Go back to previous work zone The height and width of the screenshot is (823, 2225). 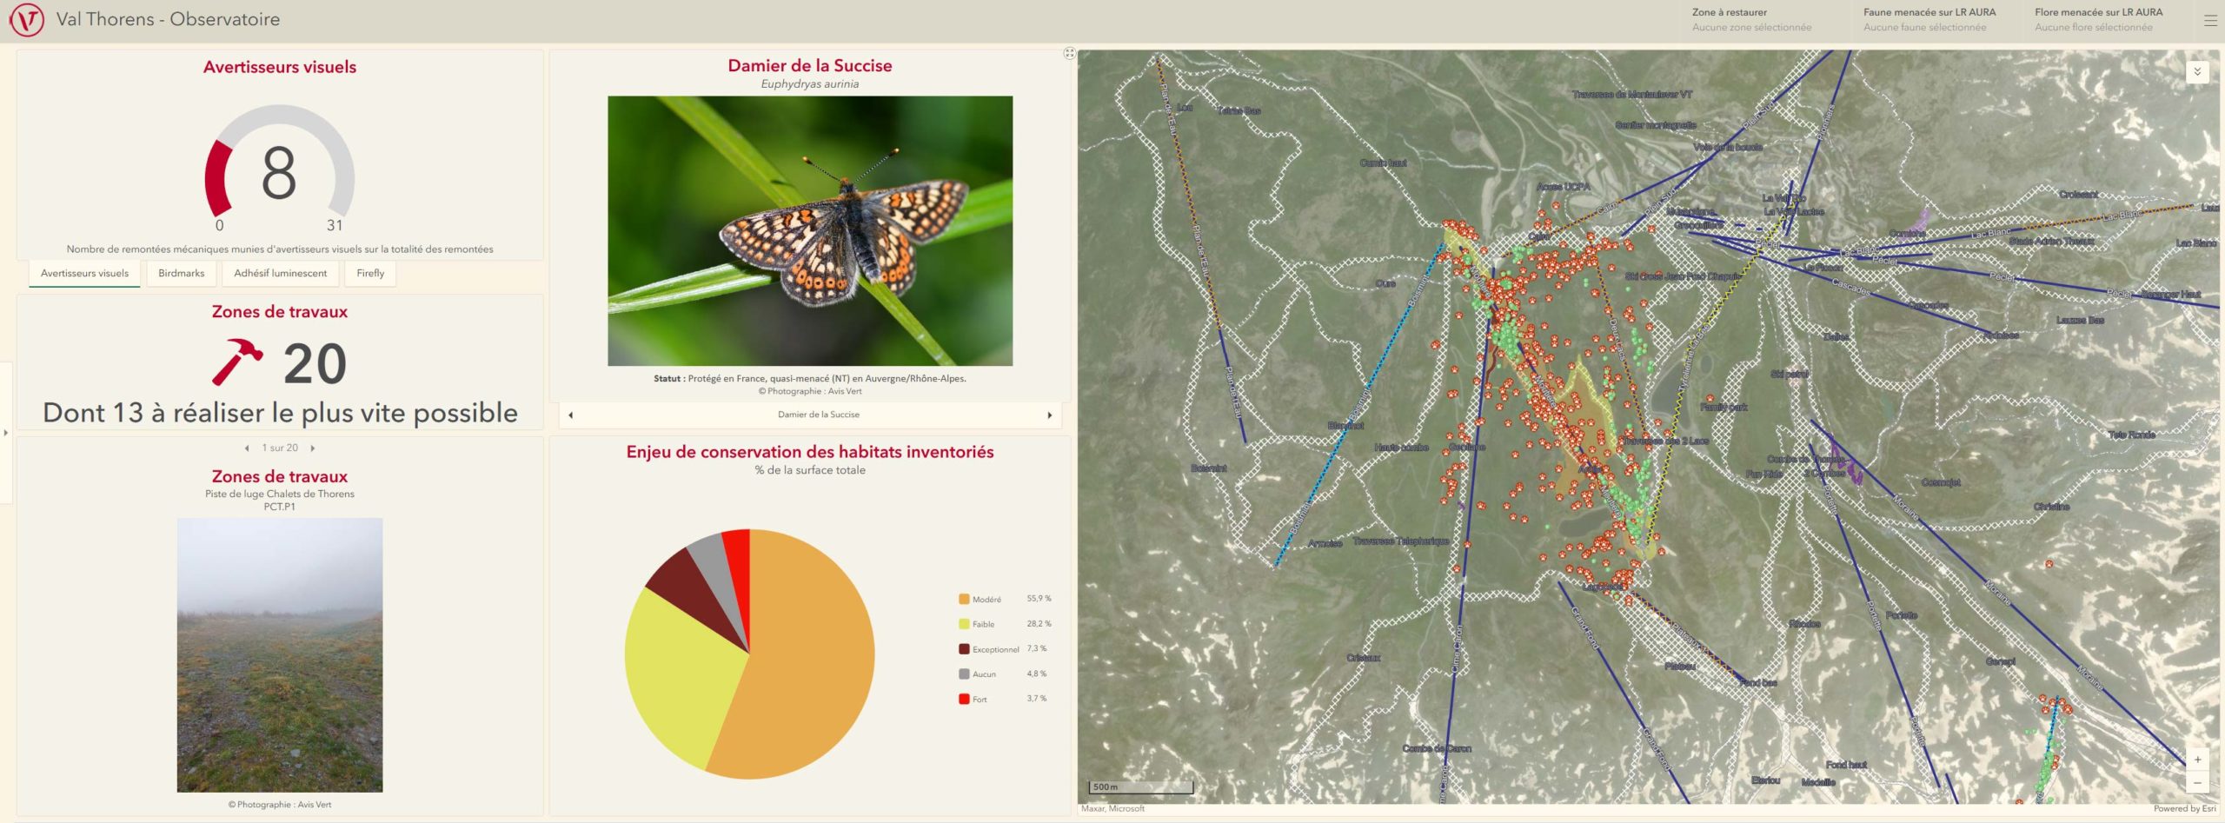coord(247,448)
